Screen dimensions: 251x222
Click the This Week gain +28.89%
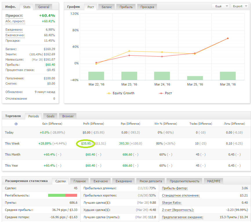coord(45,143)
